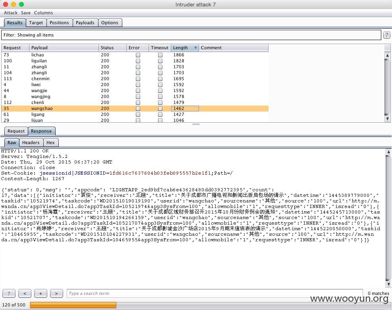This screenshot has height=310, width=392.
Task: Click response pane scroll down arrow
Action: 388,284
